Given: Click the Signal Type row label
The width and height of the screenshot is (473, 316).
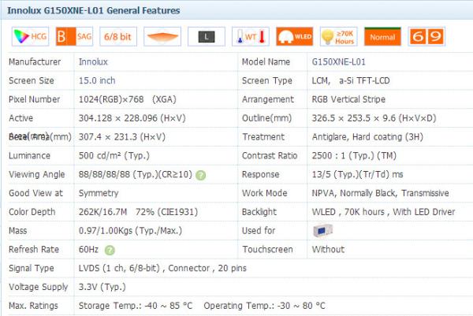Looking at the screenshot, I should [32, 268].
